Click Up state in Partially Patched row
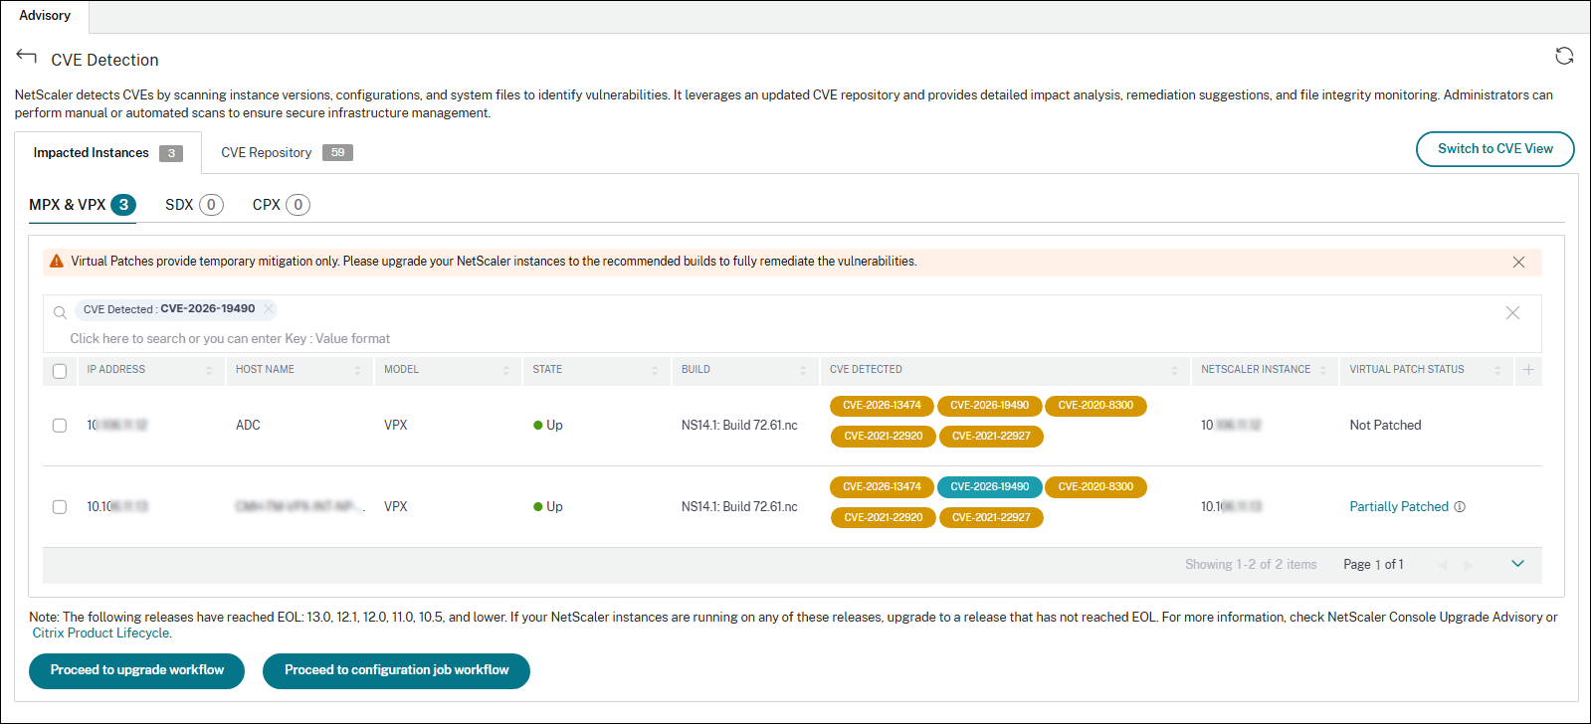This screenshot has width=1591, height=724. 548,506
